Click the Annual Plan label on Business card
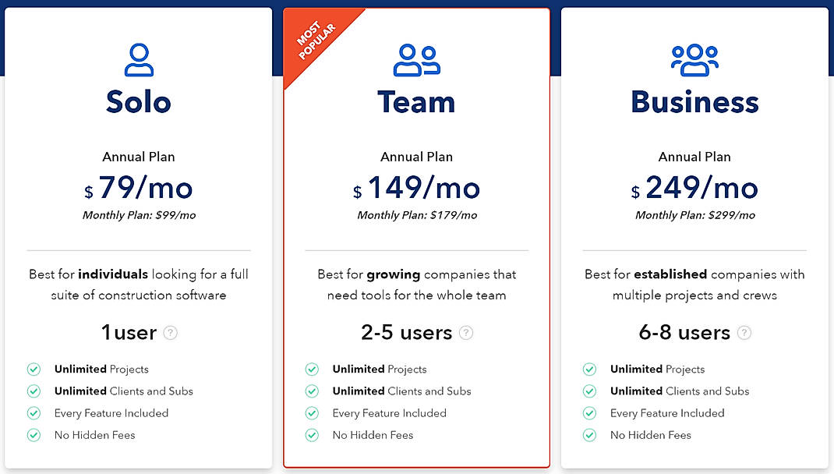Screen dimensions: 834x474 coord(694,157)
